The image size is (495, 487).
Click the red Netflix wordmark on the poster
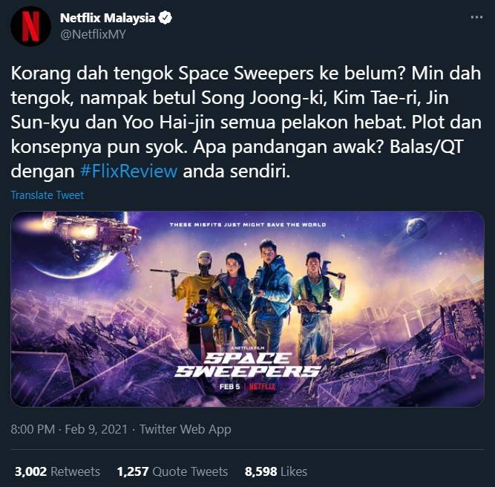click(x=262, y=387)
